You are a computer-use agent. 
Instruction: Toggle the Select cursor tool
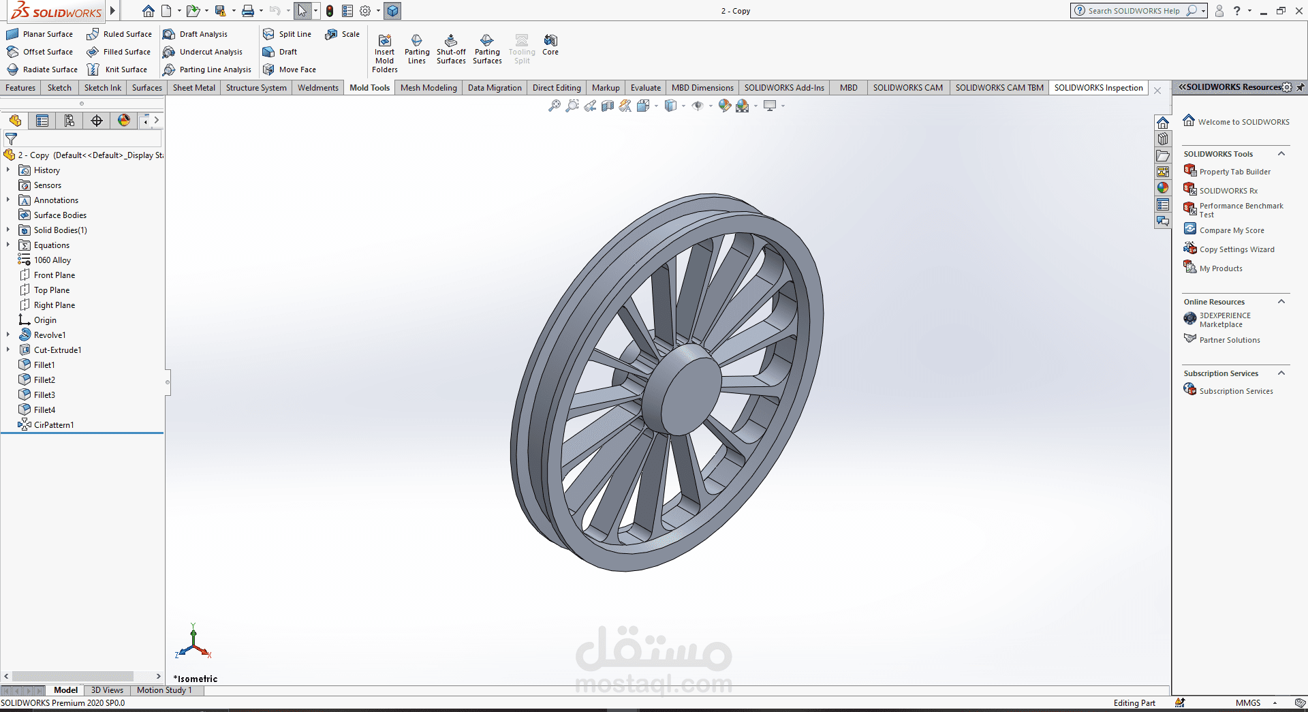point(302,11)
